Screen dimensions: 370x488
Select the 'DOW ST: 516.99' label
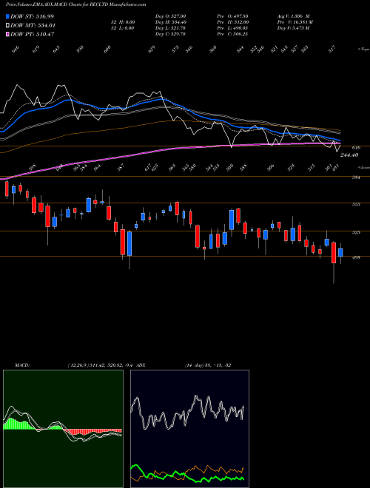click(32, 16)
